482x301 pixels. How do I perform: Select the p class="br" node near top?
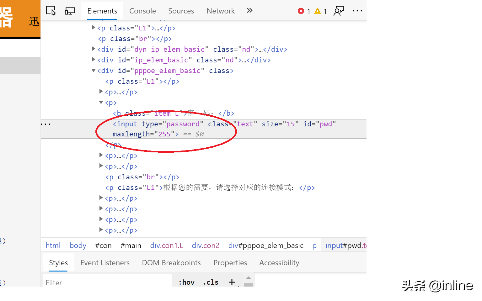point(135,39)
